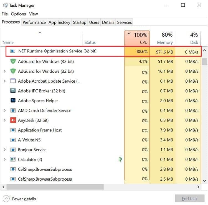Click the AMD Crash Defender Service icon
The height and width of the screenshot is (205, 208).
pos(13,110)
